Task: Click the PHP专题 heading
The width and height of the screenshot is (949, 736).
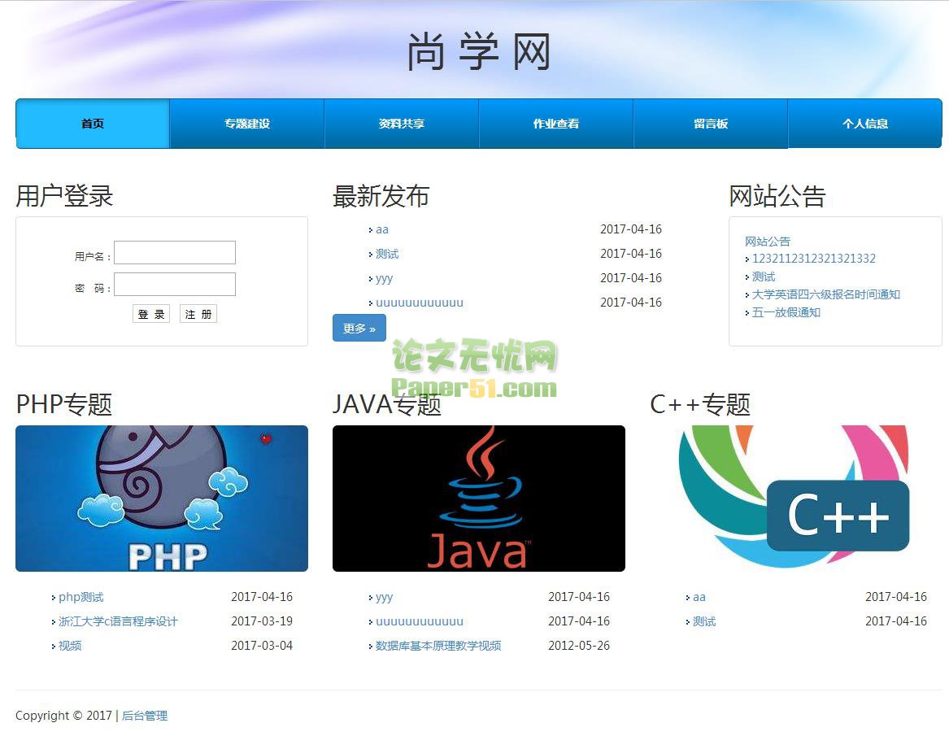Action: point(64,403)
